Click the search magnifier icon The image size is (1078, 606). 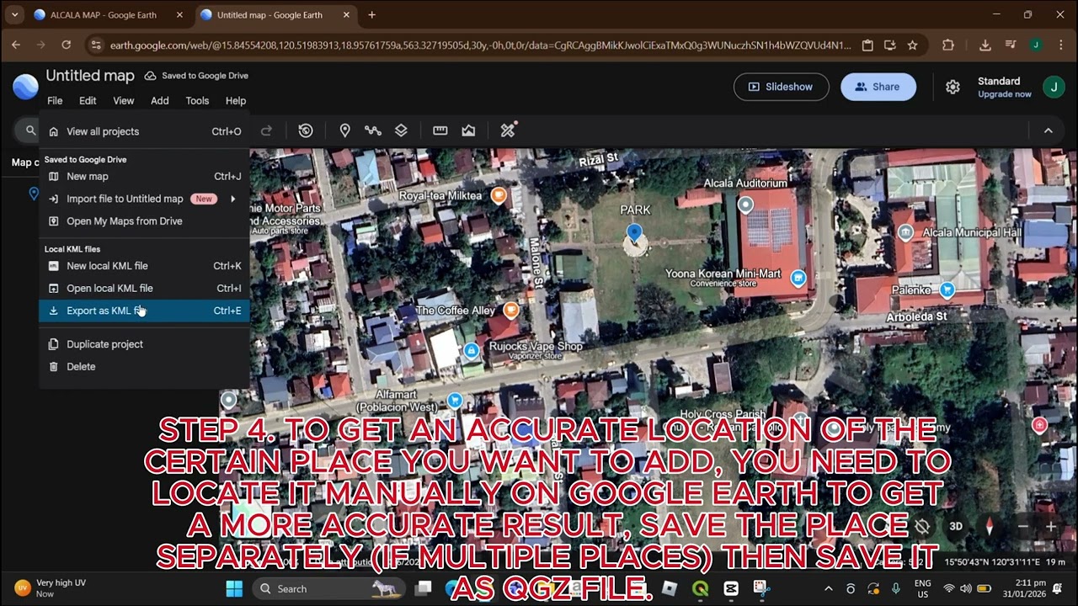(31, 130)
